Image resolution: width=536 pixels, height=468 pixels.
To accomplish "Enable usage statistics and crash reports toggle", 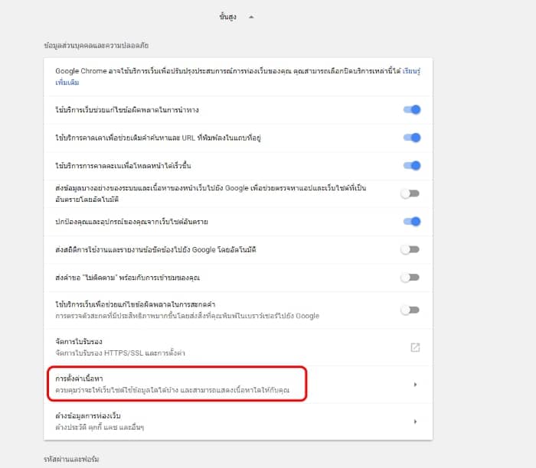I will (411, 249).
